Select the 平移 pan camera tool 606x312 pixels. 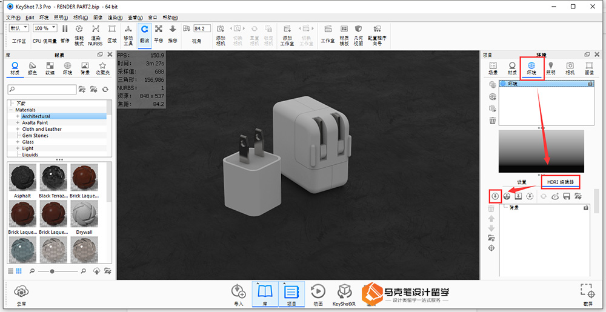tap(158, 33)
